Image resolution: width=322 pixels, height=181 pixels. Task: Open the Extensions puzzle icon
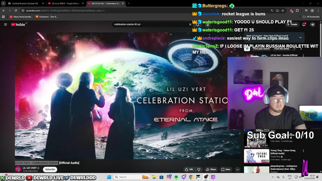[x=297, y=11]
